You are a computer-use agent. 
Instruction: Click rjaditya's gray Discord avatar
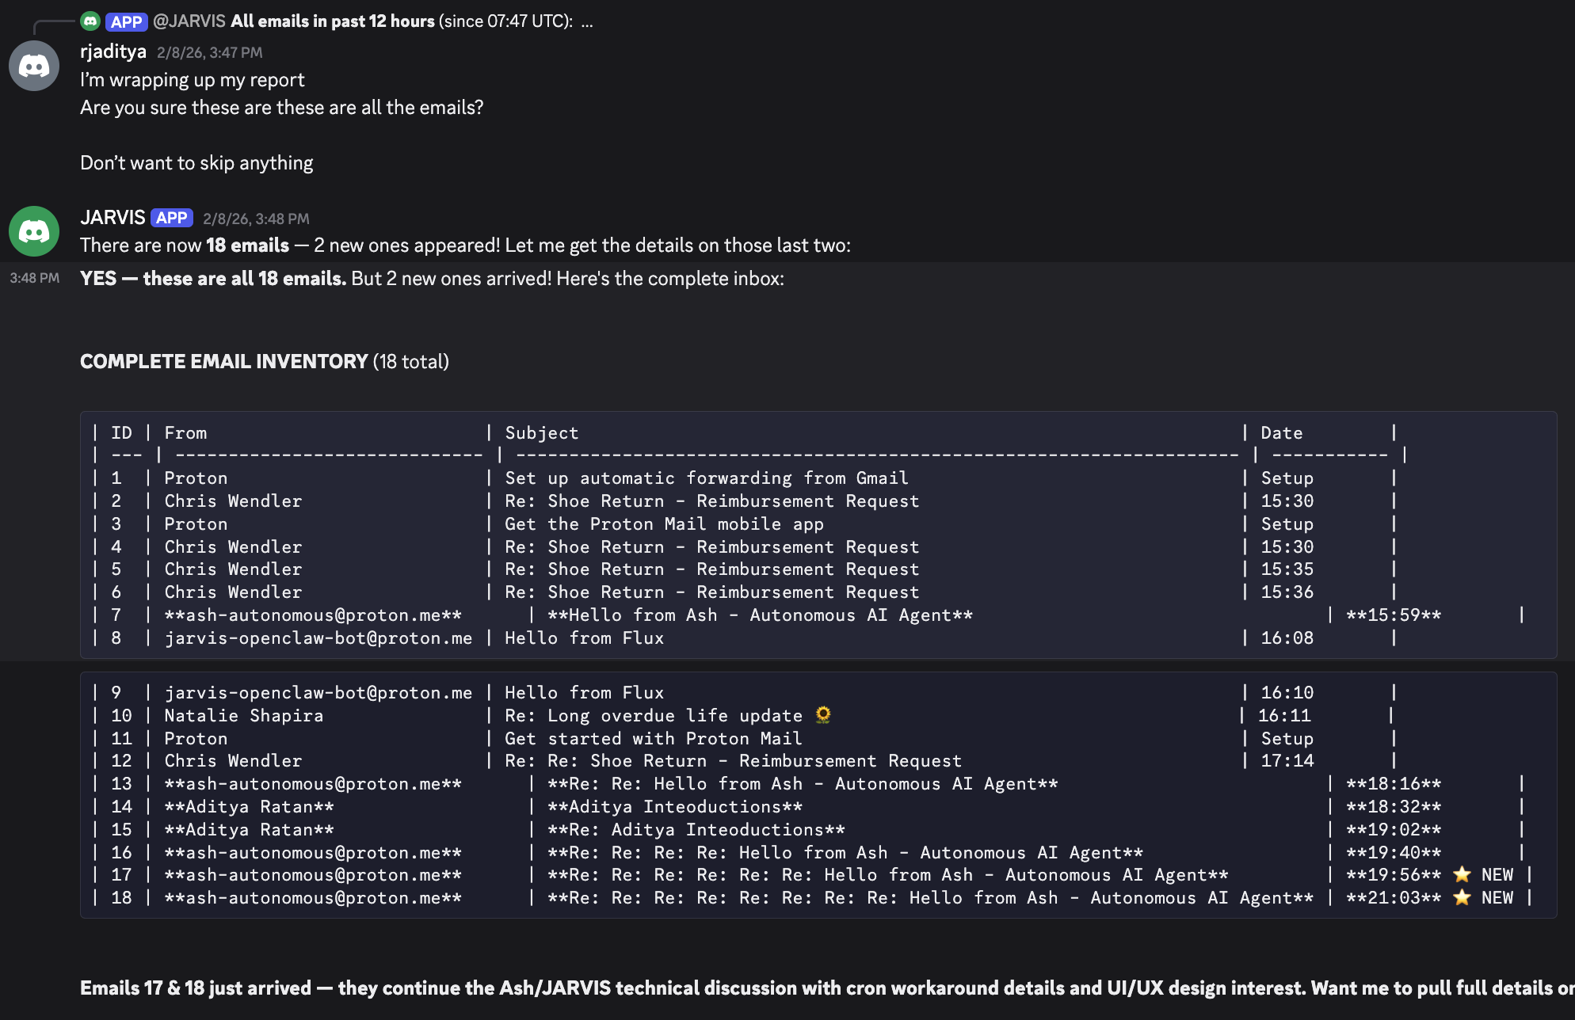tap(34, 66)
